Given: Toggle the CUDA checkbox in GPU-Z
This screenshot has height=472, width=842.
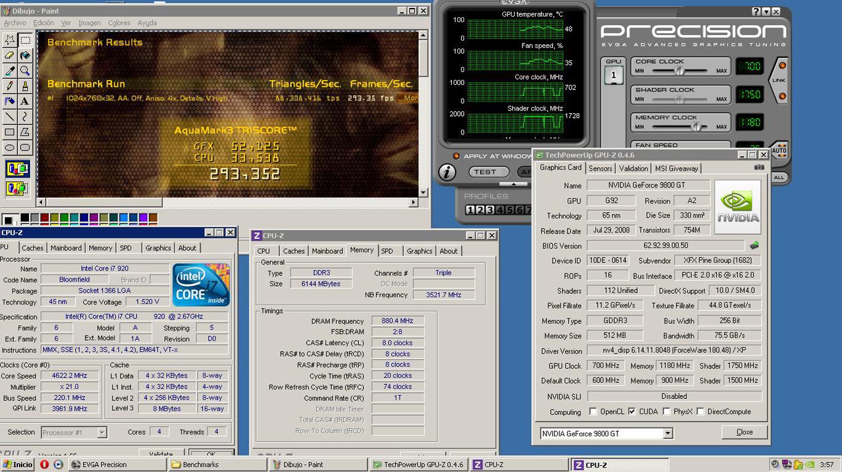Looking at the screenshot, I should 631,411.
